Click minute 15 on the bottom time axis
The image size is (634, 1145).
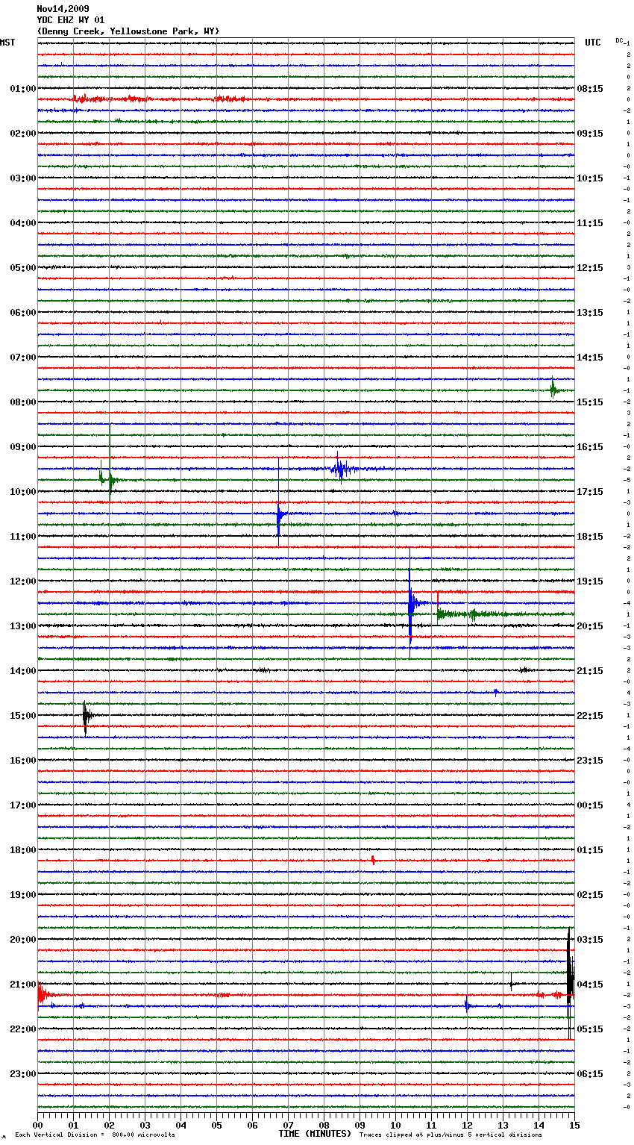tap(574, 1124)
